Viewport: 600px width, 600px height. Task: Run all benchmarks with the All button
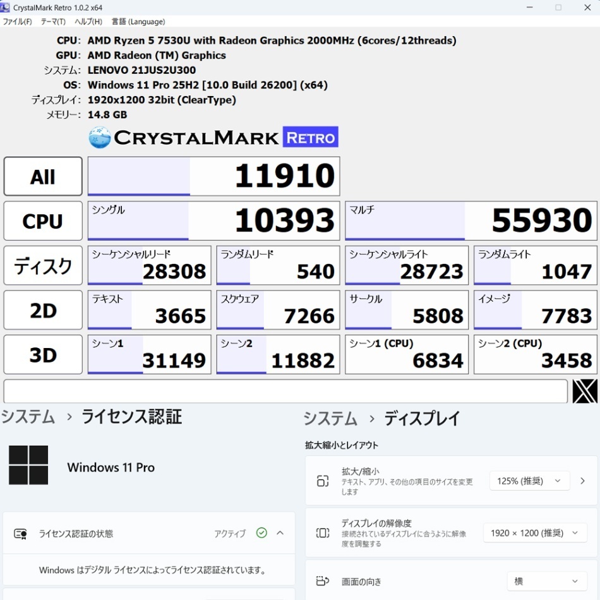pos(43,176)
